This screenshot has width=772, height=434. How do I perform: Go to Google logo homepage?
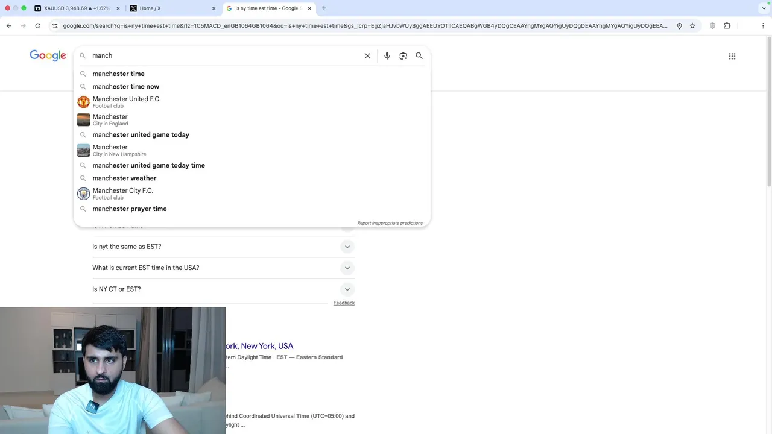48,55
